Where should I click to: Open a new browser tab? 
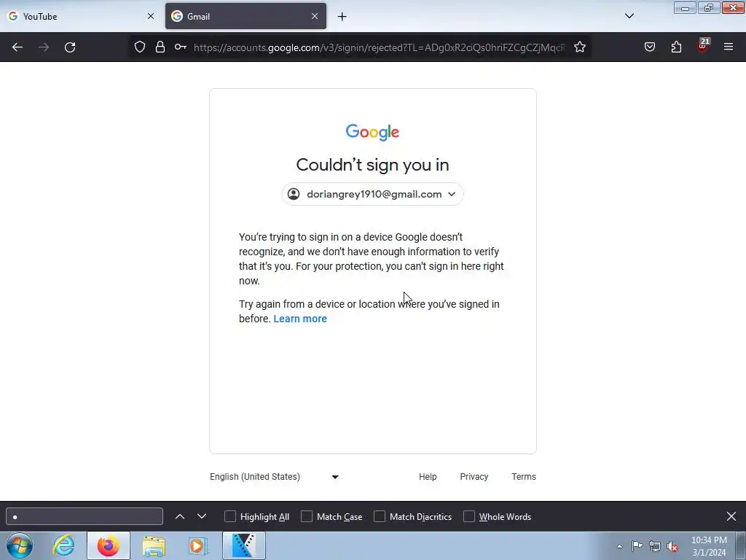(342, 17)
